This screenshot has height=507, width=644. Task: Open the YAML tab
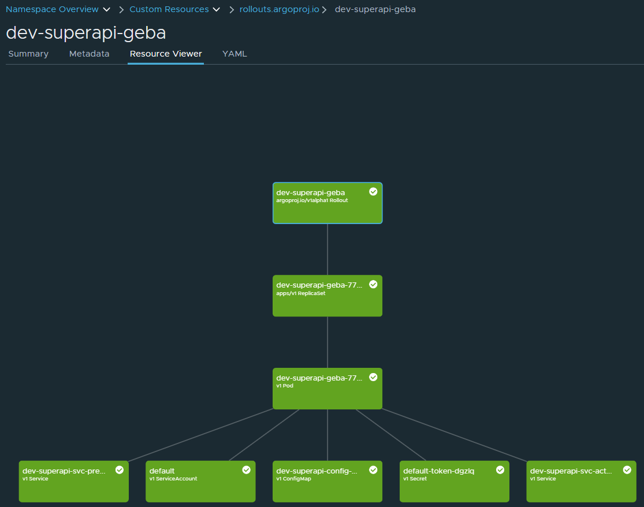(x=234, y=54)
